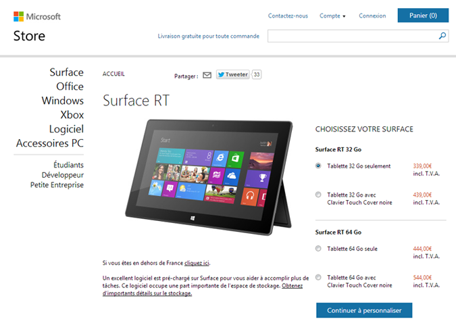Click the Microsoft logo
456x323 pixels.
coord(37,16)
